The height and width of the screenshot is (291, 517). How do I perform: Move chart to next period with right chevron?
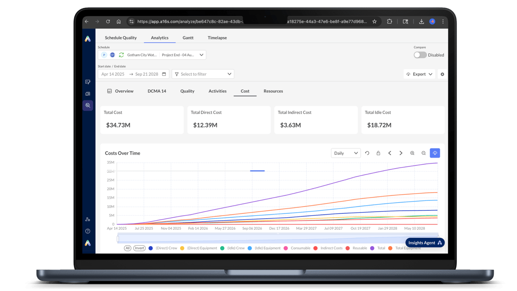pyautogui.click(x=401, y=153)
